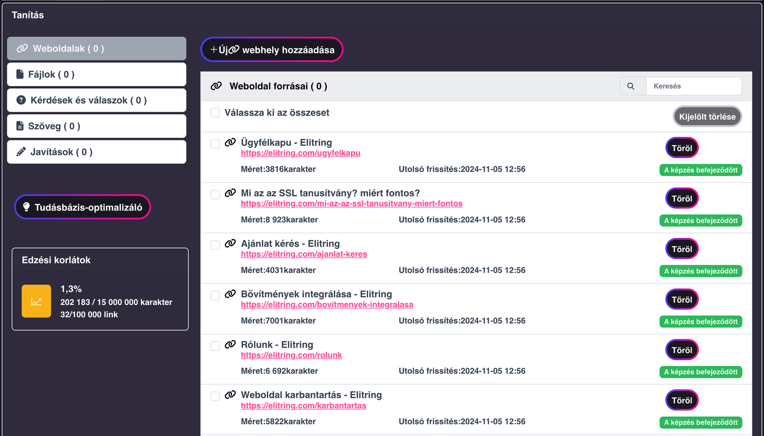Screen dimensions: 764x436
Task: Open the Weboldalak tab
Action: click(96, 48)
